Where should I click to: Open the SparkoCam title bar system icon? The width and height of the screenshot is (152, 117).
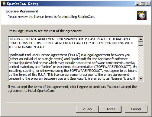(x=4, y=4)
